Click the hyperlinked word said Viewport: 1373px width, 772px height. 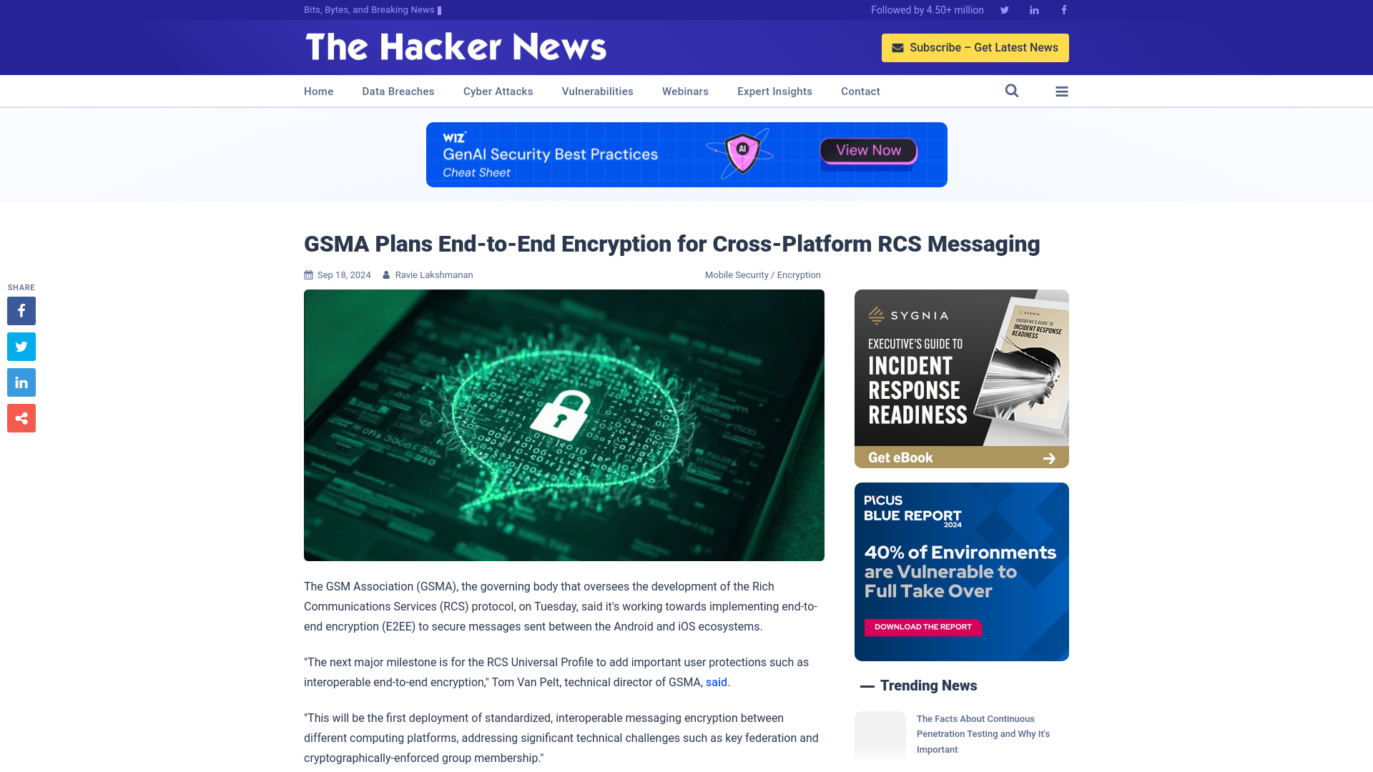pos(717,683)
